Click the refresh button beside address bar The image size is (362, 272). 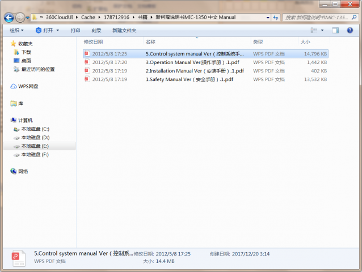click(x=275, y=18)
